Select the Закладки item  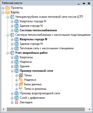pos(26,102)
